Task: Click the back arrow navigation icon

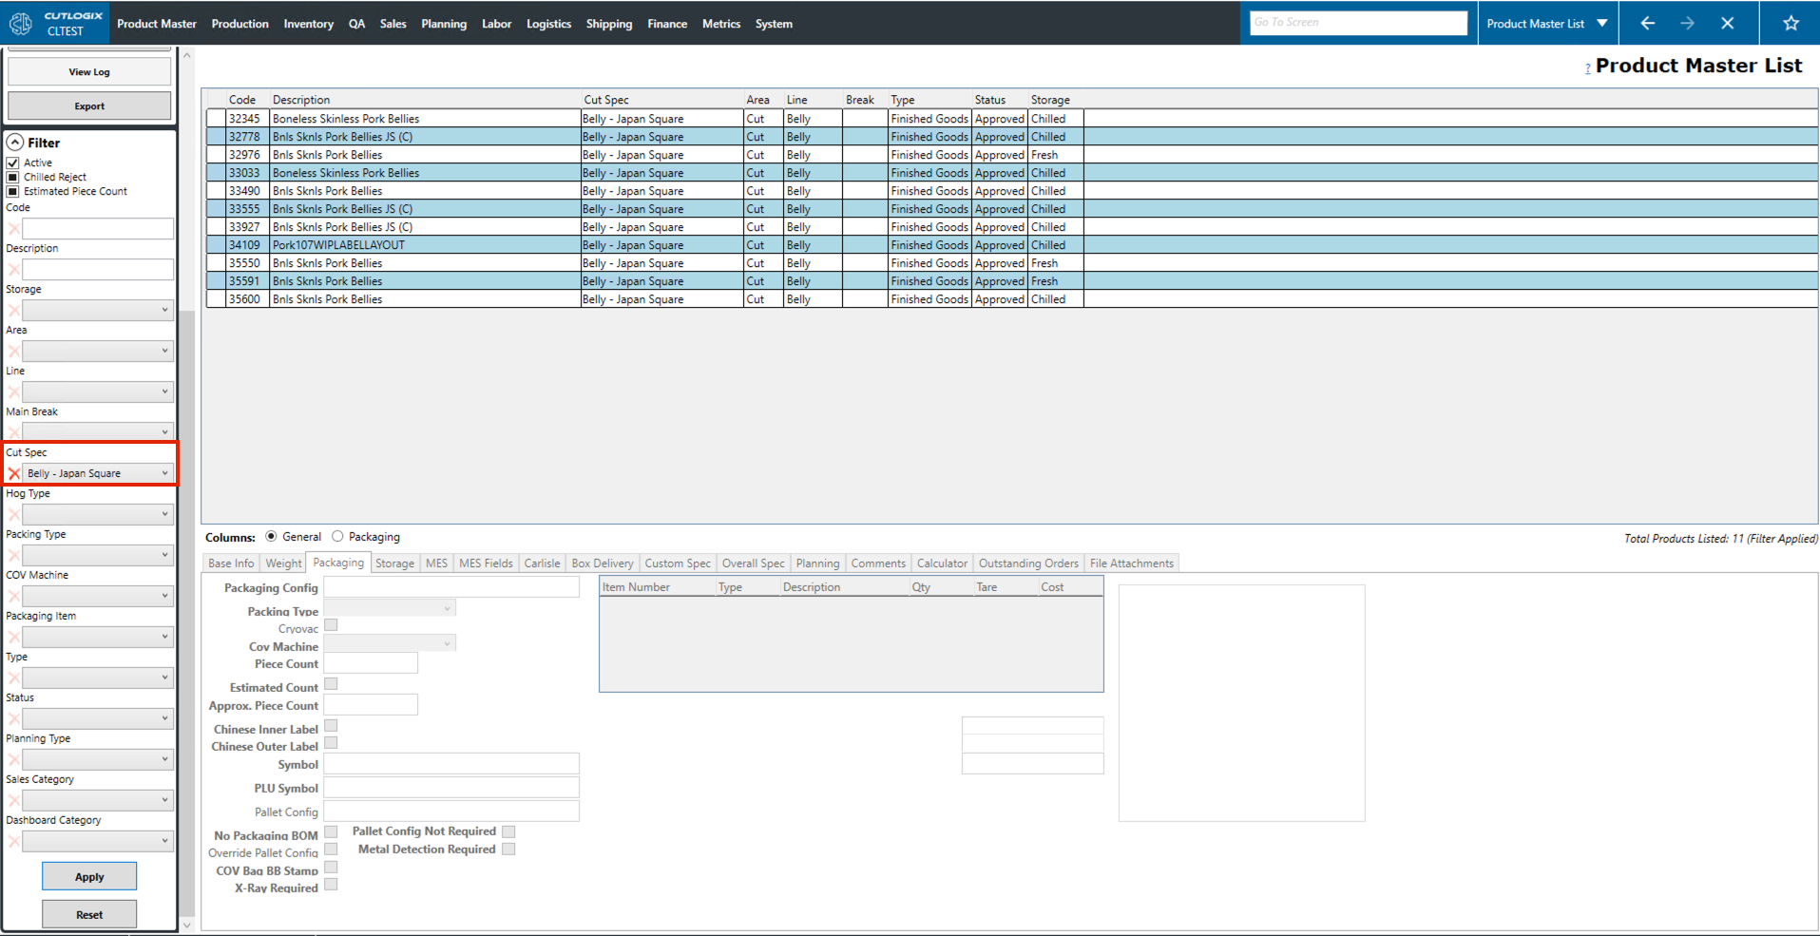Action: click(x=1648, y=23)
